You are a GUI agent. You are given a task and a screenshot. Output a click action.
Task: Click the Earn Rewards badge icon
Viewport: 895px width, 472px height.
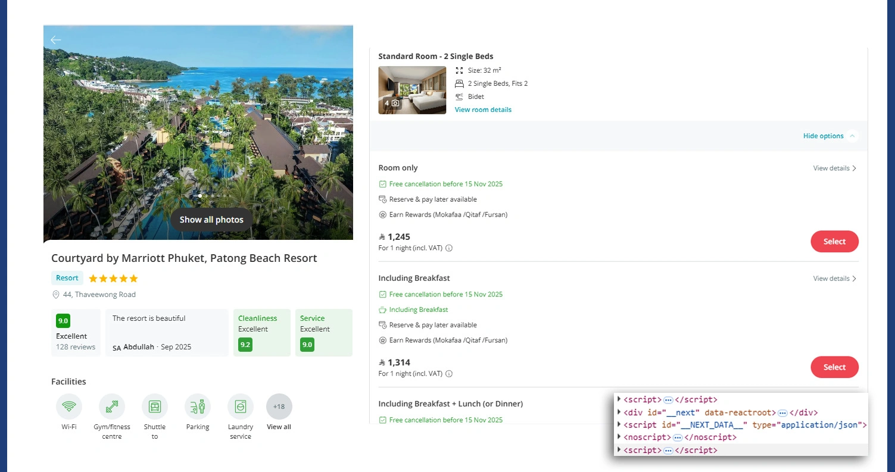point(382,214)
